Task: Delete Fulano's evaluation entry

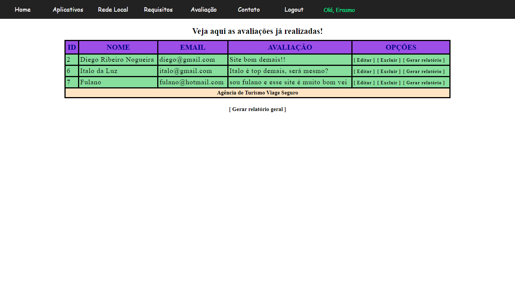Action: [x=389, y=83]
